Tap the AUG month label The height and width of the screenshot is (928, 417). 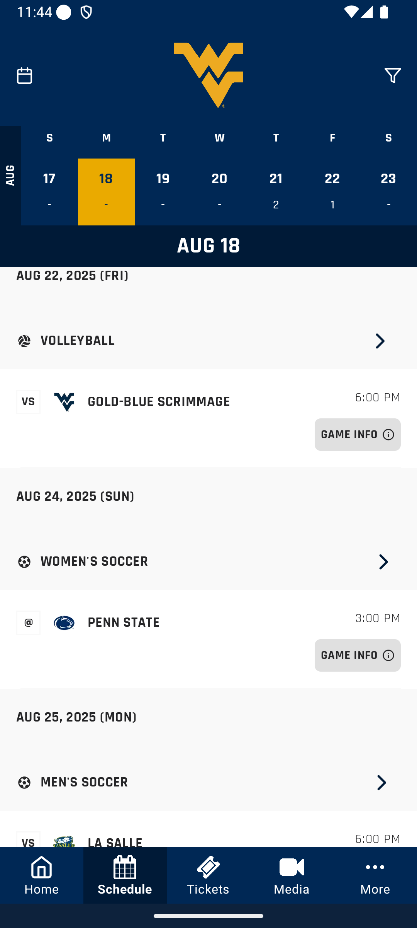click(x=10, y=176)
